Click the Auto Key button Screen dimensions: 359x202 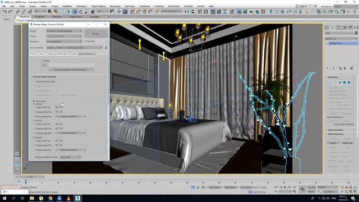(311, 187)
